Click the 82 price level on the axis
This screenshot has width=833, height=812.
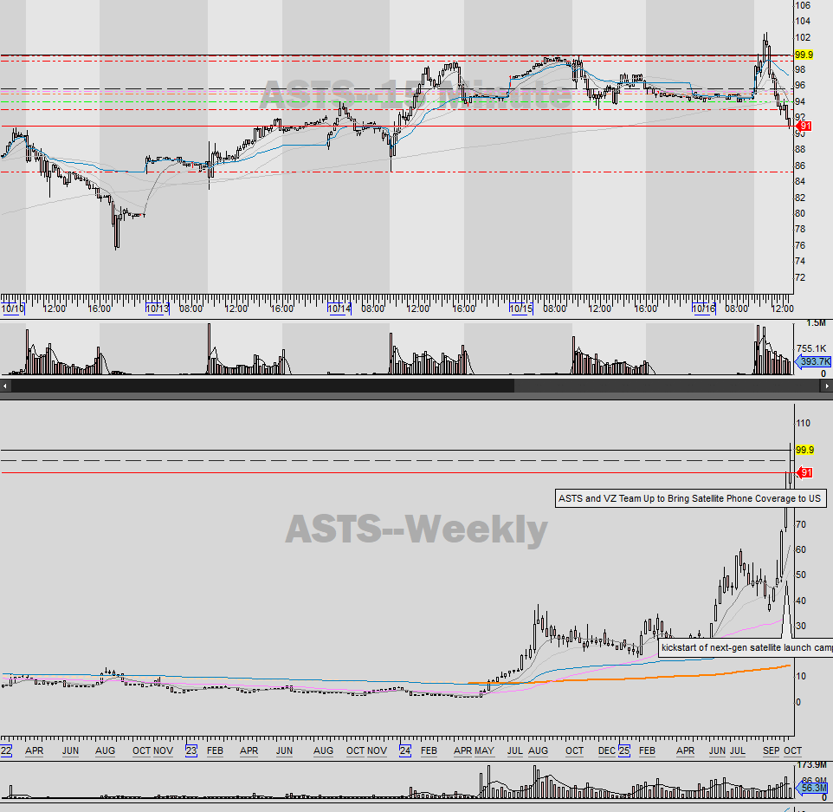pos(800,198)
